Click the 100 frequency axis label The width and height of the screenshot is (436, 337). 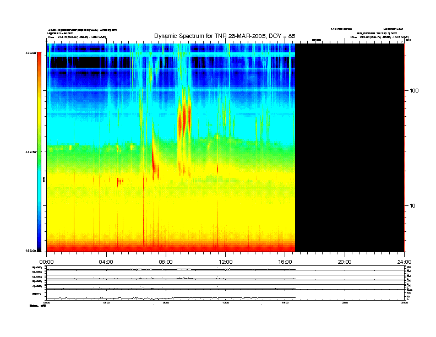pyautogui.click(x=414, y=91)
